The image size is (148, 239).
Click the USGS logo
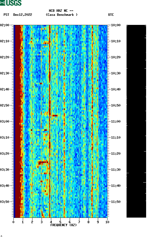11,3
